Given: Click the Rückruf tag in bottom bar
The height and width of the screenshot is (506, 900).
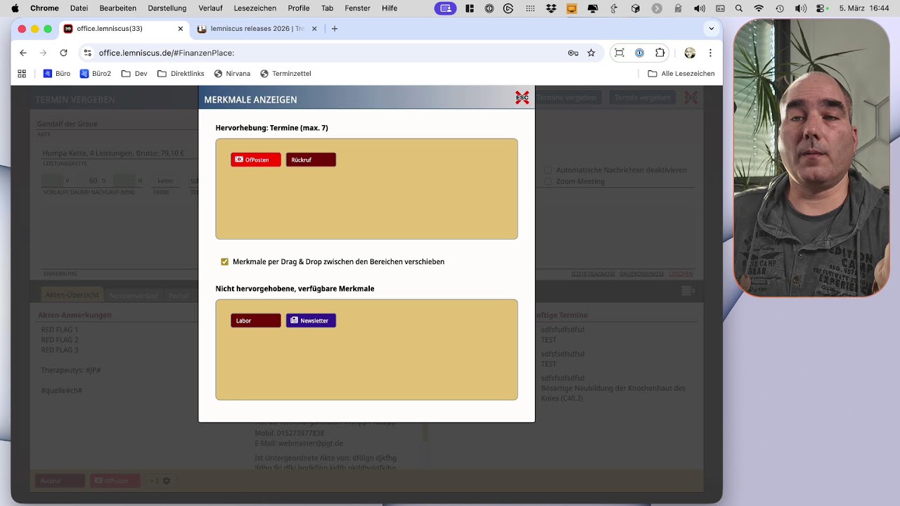Looking at the screenshot, I should click(60, 481).
